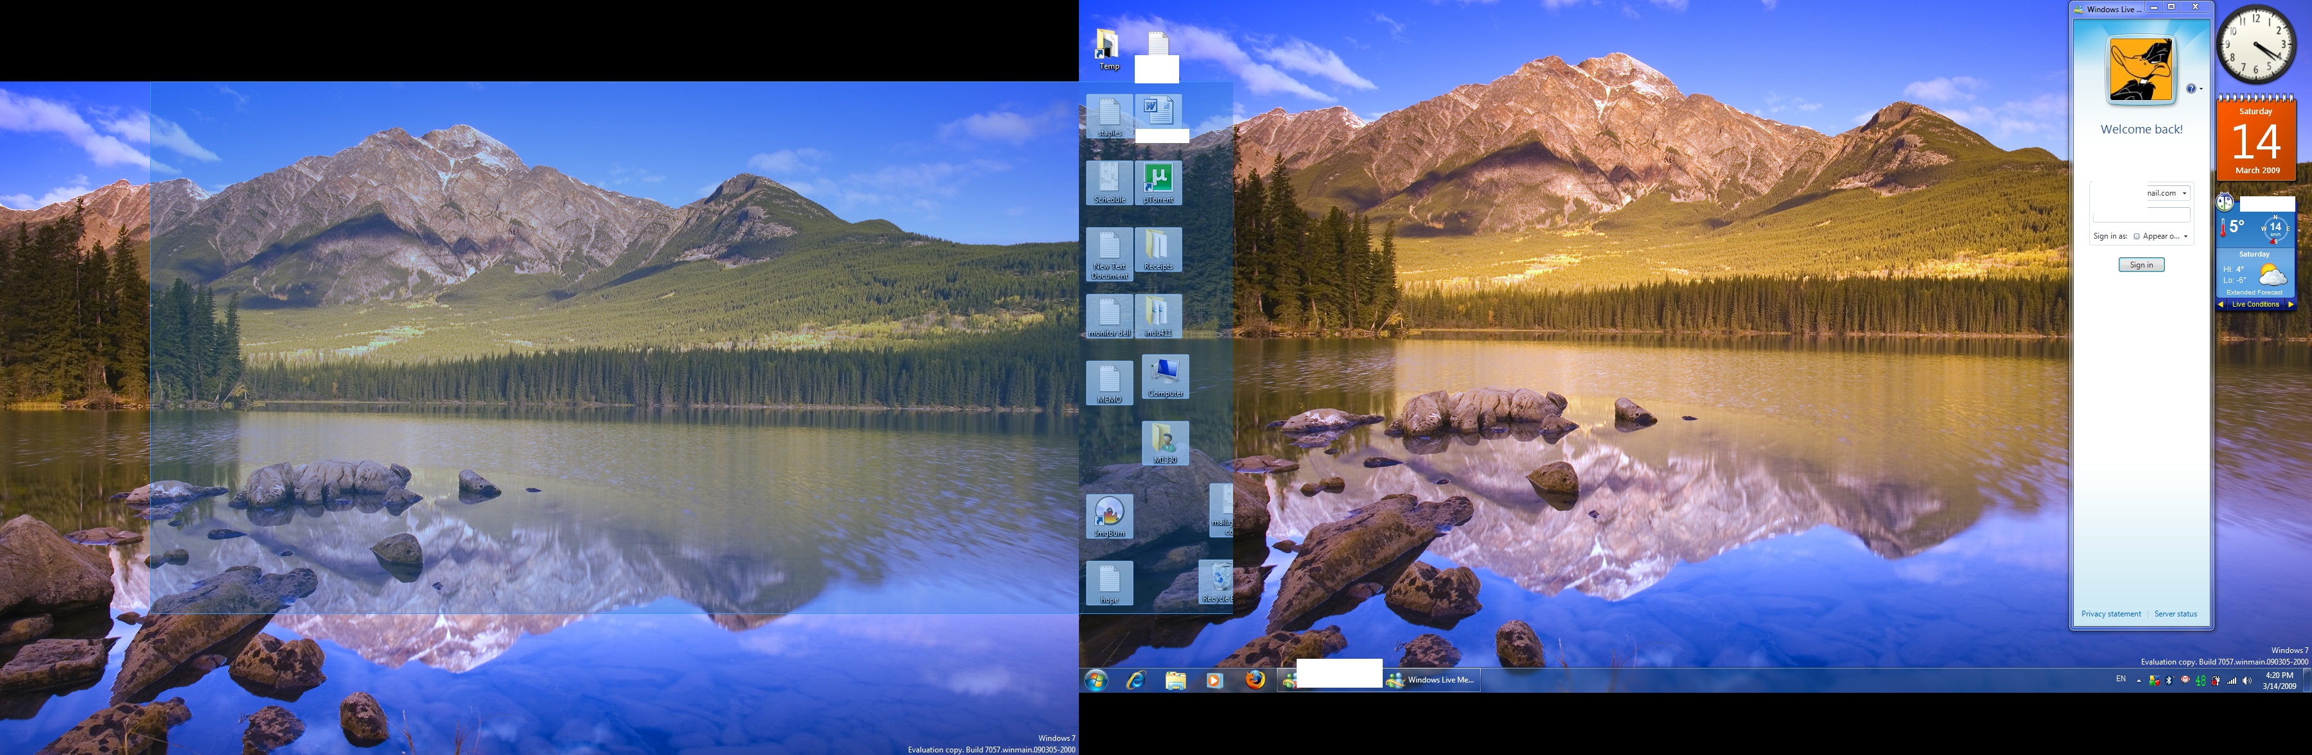Open Windows Explorer folder taskbar icon
2312x755 pixels.
1175,681
